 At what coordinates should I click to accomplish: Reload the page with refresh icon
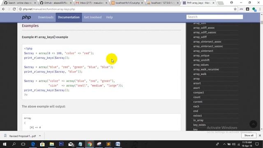pos(14,9)
